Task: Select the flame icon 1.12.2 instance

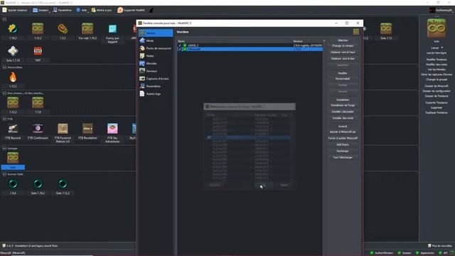Action: (x=13, y=78)
